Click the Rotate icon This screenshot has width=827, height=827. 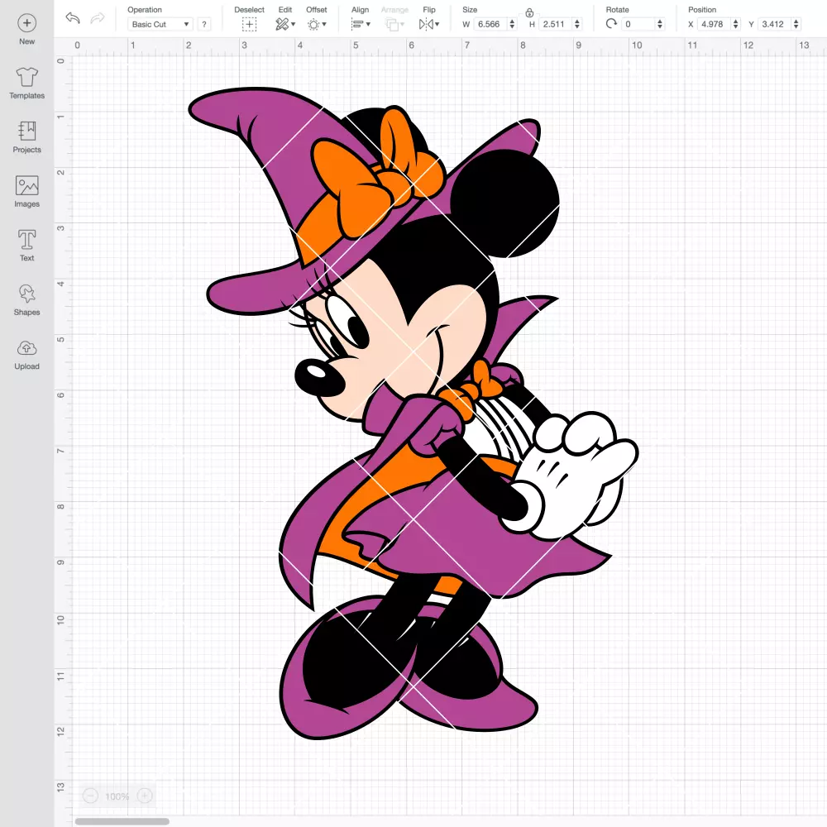tap(611, 24)
